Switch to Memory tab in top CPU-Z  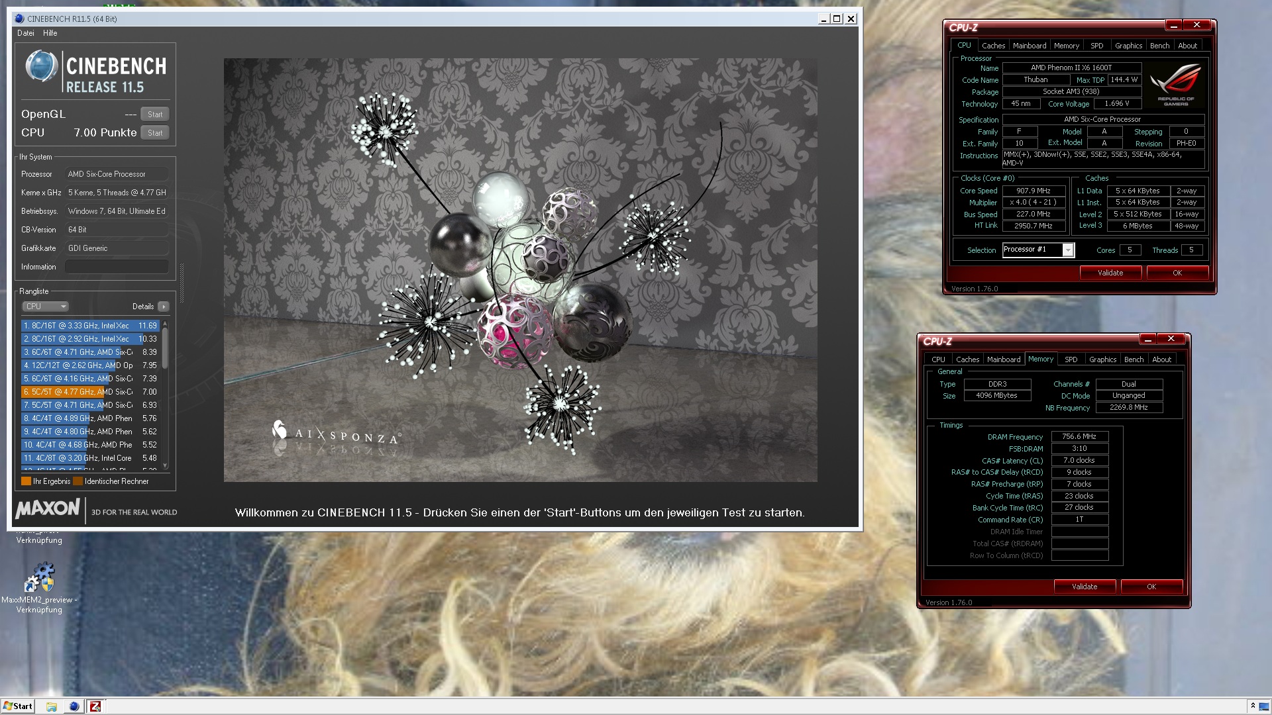(x=1067, y=46)
